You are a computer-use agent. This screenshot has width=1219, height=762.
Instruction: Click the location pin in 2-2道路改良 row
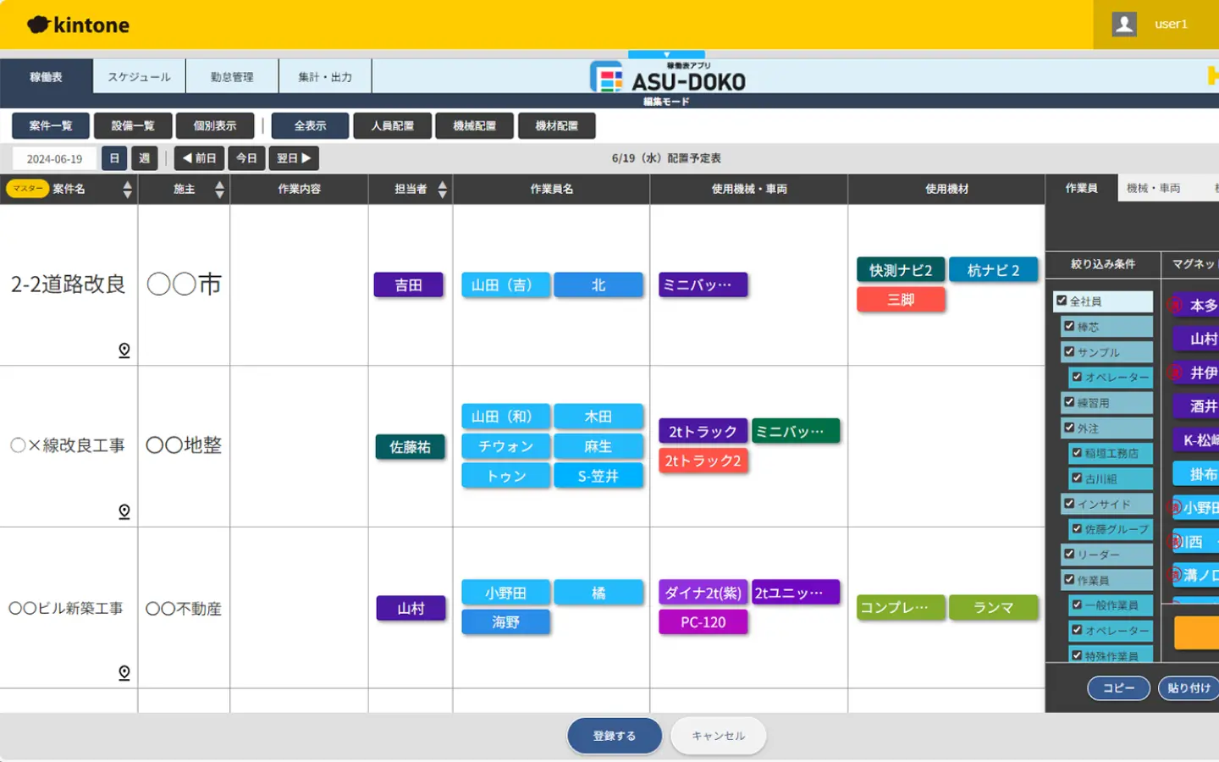pyautogui.click(x=124, y=350)
